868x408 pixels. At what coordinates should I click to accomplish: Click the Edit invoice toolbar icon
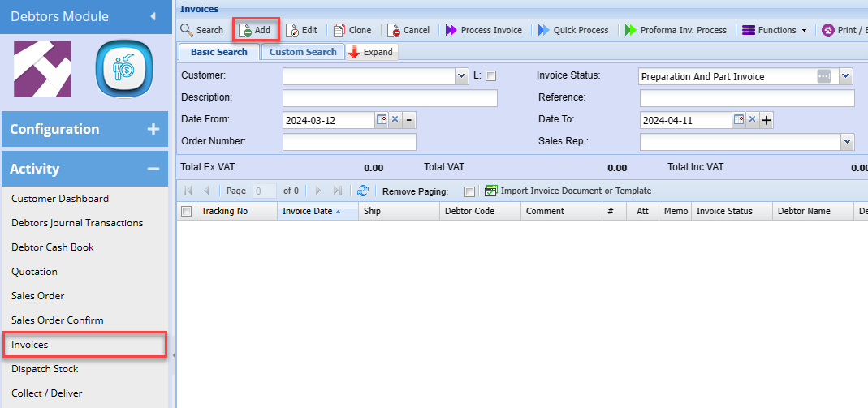[292, 30]
